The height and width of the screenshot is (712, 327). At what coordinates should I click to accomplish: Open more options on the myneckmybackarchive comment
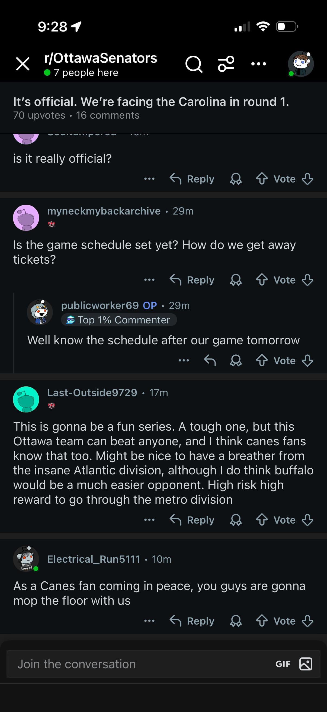[149, 280]
